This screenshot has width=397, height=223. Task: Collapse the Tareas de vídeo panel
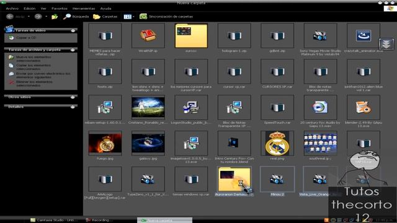(73, 30)
